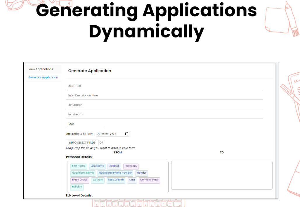Click the Last Date to fill form label

point(80,134)
